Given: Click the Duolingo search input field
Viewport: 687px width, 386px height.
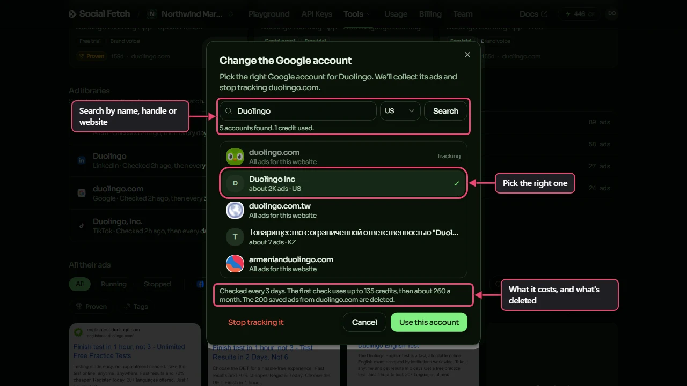Looking at the screenshot, I should click(x=298, y=111).
